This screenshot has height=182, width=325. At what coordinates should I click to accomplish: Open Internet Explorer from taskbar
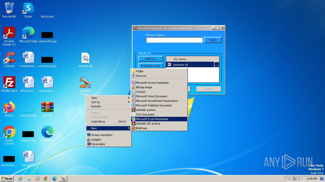click(20, 179)
